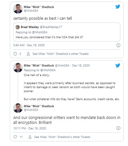Like the tweet with 11 likes
Viewport: 128px width, 146px height.
pos(15,137)
